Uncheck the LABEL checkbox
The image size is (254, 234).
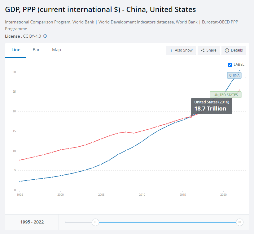(230, 65)
